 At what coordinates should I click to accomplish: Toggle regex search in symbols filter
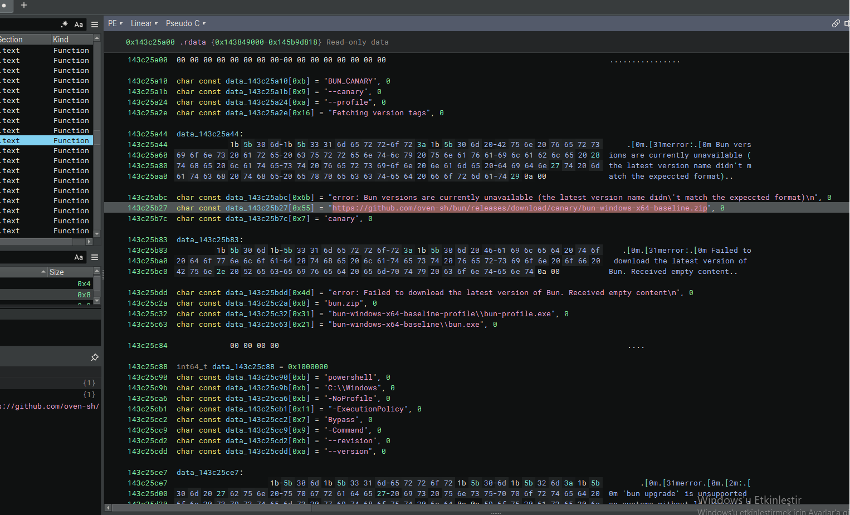pos(64,24)
